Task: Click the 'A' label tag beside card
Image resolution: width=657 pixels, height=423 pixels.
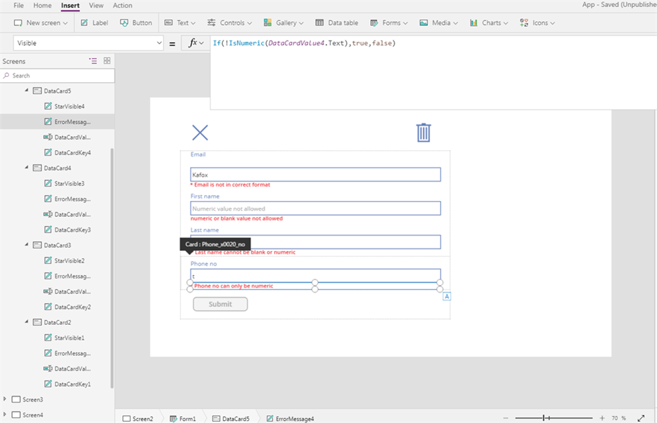Action: click(x=447, y=297)
